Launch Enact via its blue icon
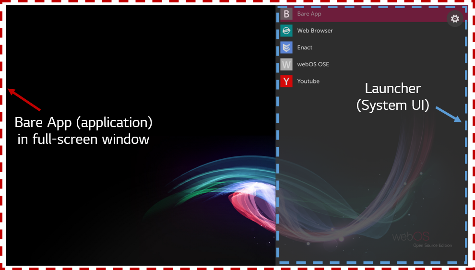Screen dimensions: 475x270 click(x=286, y=47)
